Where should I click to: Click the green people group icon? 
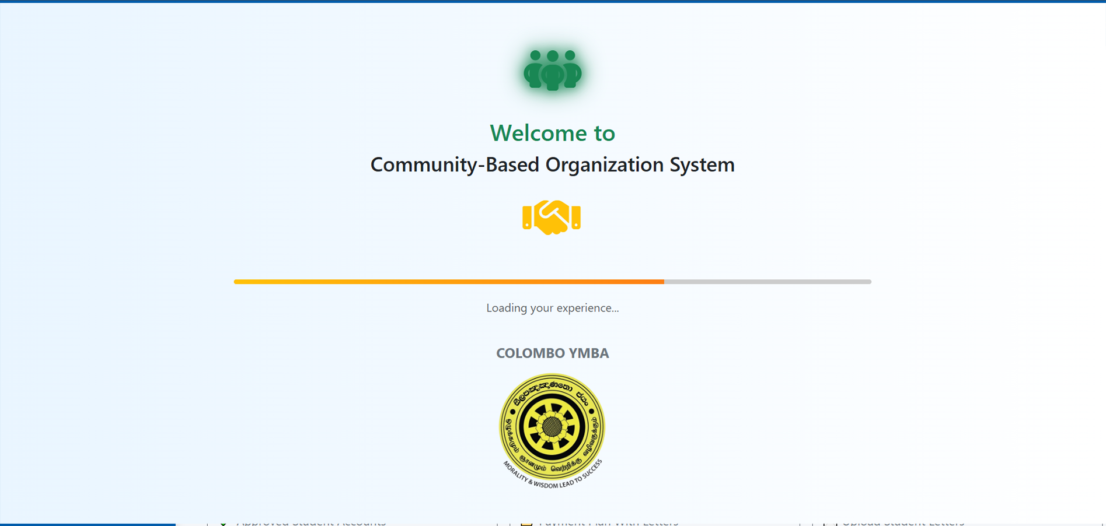[x=552, y=71]
